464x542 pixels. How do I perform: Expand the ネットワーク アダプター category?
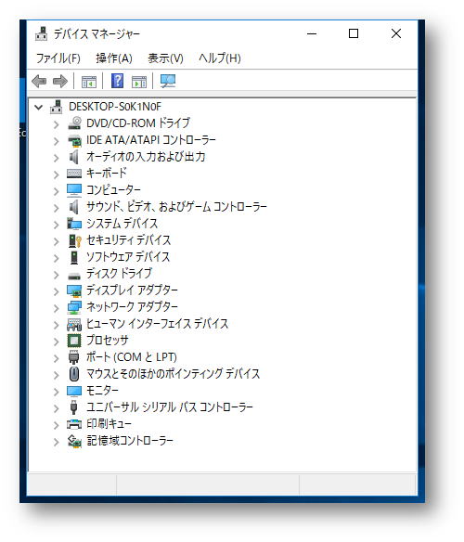coord(57,307)
